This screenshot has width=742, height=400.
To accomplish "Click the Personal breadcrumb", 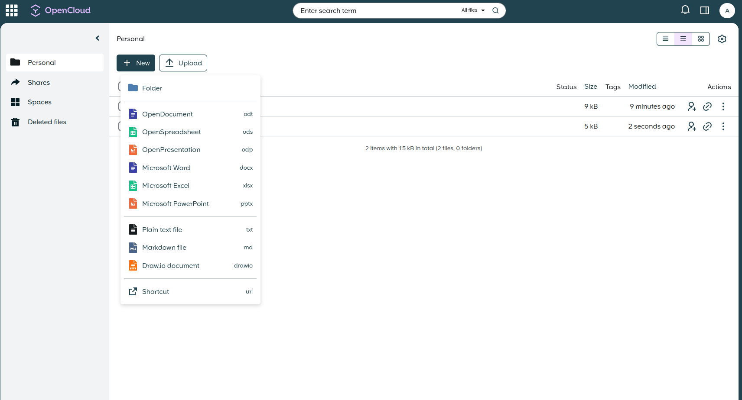I will [130, 39].
